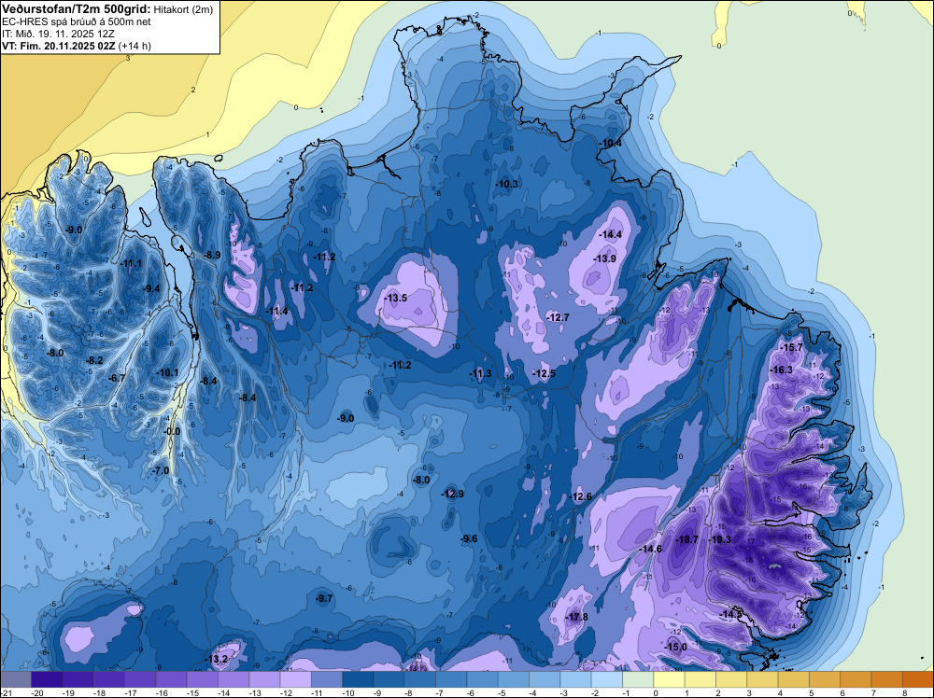This screenshot has height=698, width=934.
Task: Pick the legend swatch between -10 and -9
Action: [x=358, y=679]
